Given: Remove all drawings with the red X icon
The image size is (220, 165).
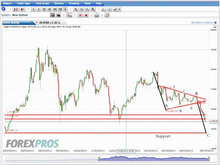Looking at the screenshot, I should tap(86, 15).
